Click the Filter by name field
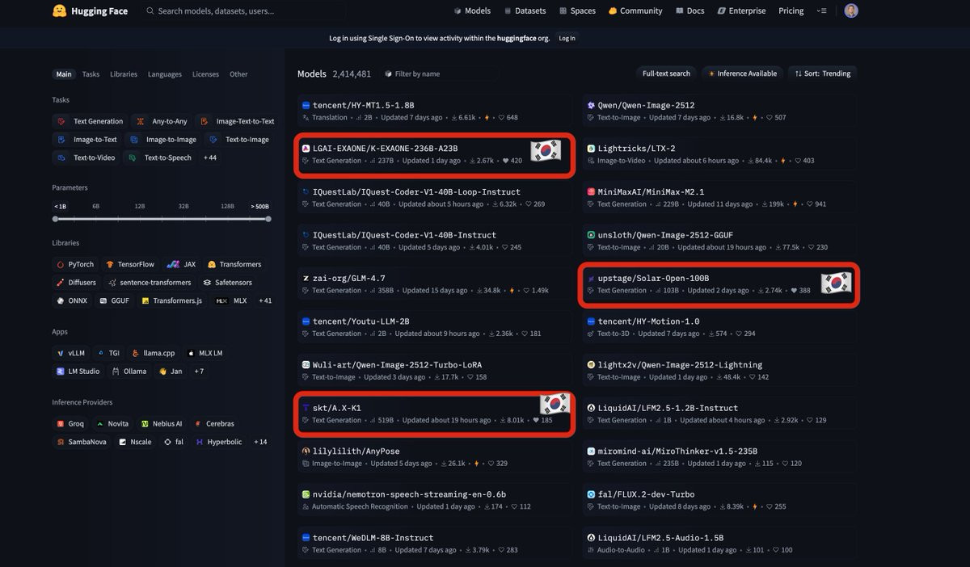The height and width of the screenshot is (567, 970). click(x=412, y=73)
